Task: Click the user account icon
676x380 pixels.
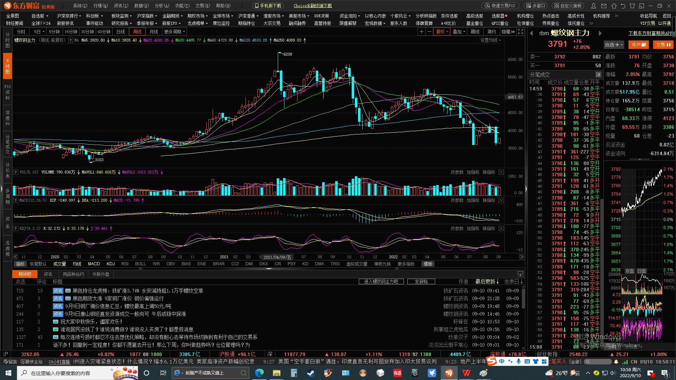Action: (x=594, y=6)
